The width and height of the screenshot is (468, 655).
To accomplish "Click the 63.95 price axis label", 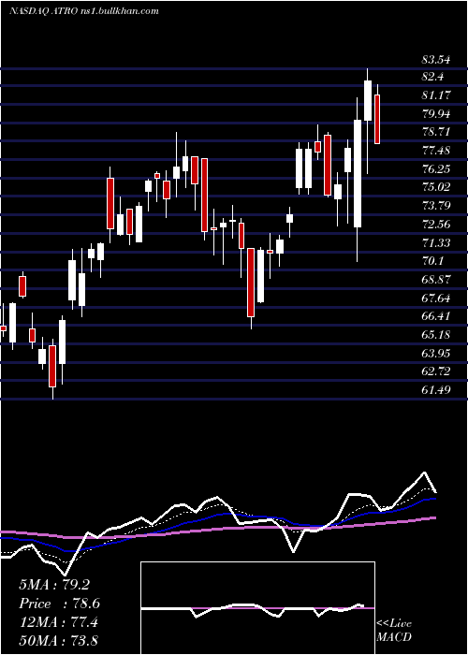I will tap(436, 354).
